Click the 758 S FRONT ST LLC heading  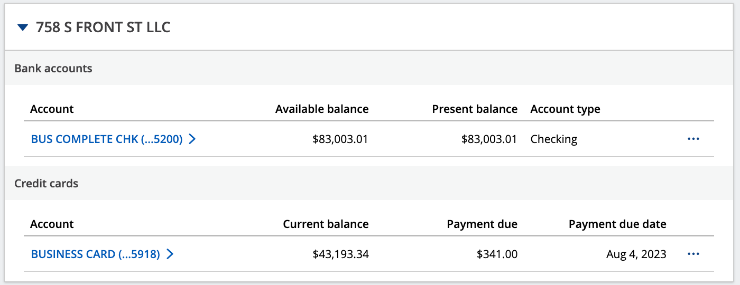(x=103, y=27)
